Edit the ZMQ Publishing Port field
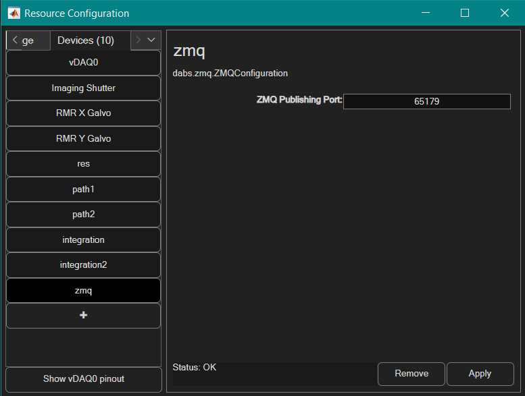Image resolution: width=525 pixels, height=396 pixels. click(x=427, y=101)
